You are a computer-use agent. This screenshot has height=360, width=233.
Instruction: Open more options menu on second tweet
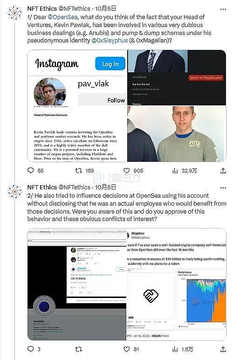click(x=223, y=188)
